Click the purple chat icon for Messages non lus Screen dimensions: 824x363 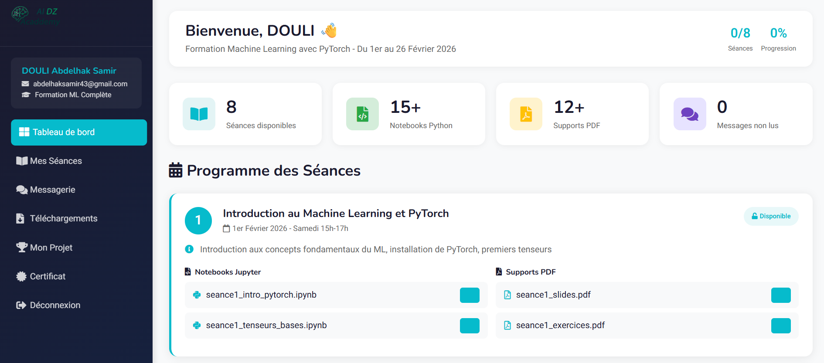pyautogui.click(x=690, y=114)
